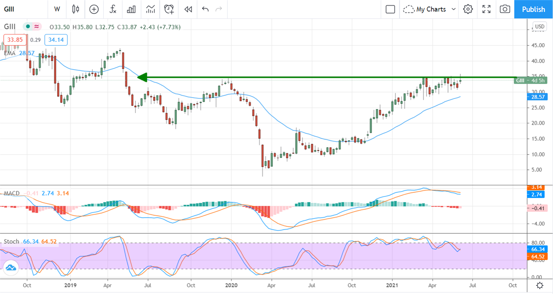Change the W weekly timeframe interval
This screenshot has width=553, height=294.
57,9
